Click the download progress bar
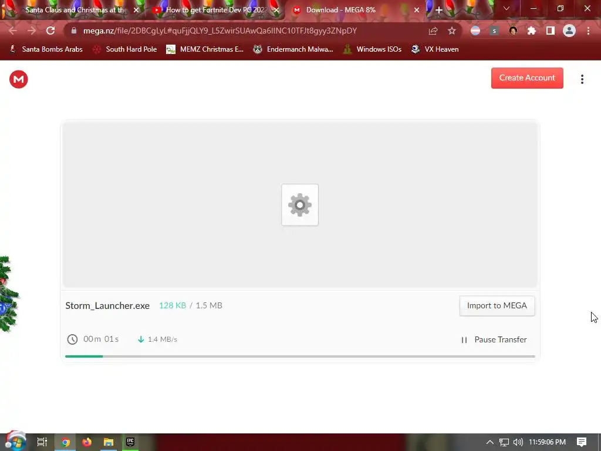 300,356
